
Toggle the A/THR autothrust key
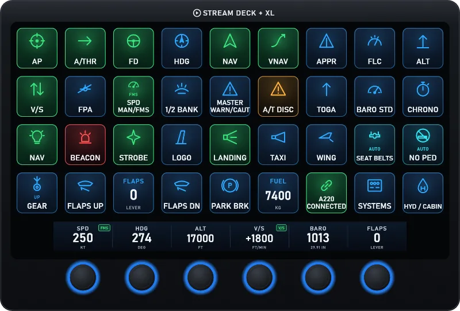pos(85,48)
